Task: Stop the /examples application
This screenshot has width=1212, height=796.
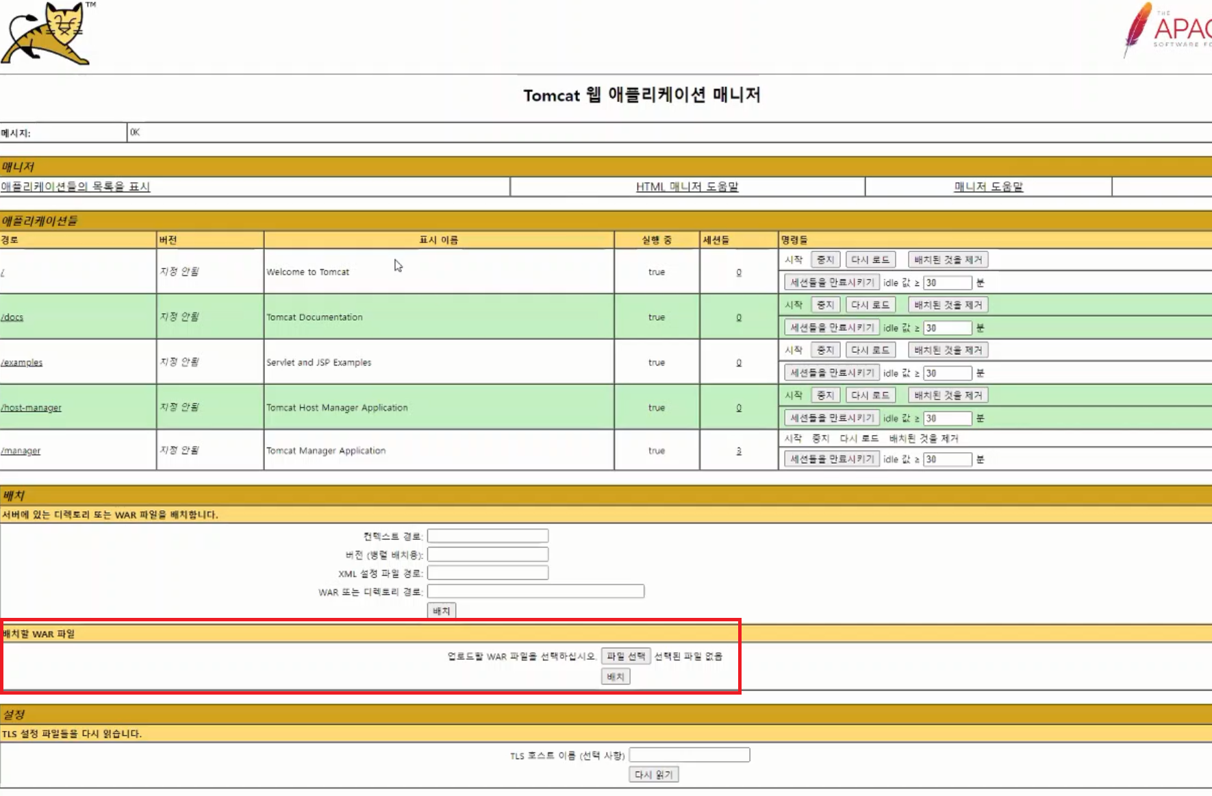Action: (x=825, y=350)
